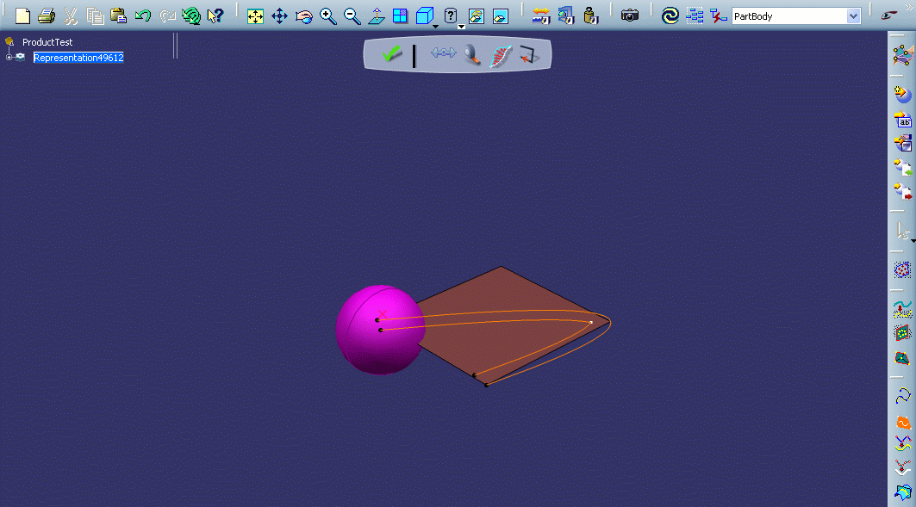916x507 pixels.
Task: Select the Rotate view tool
Action: point(304,15)
